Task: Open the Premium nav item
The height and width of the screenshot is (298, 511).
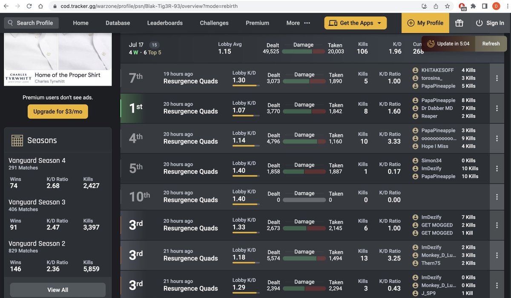Action: 258,23
